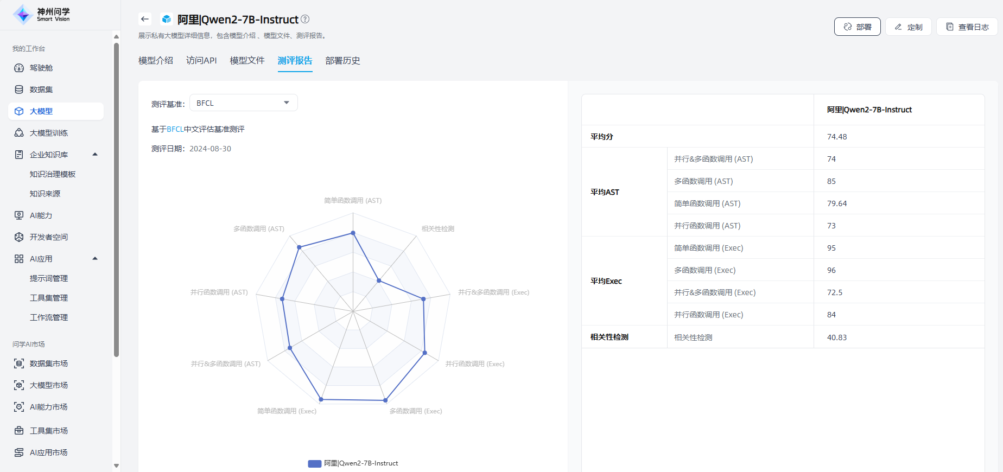Collapse the 企业知识库 section
The width and height of the screenshot is (1003, 472).
(95, 155)
